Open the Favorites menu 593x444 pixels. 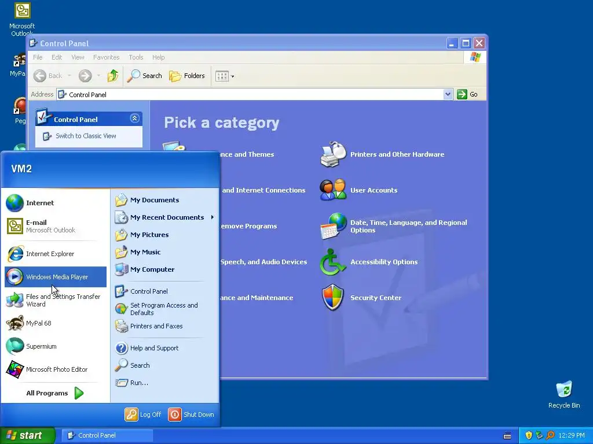[107, 57]
